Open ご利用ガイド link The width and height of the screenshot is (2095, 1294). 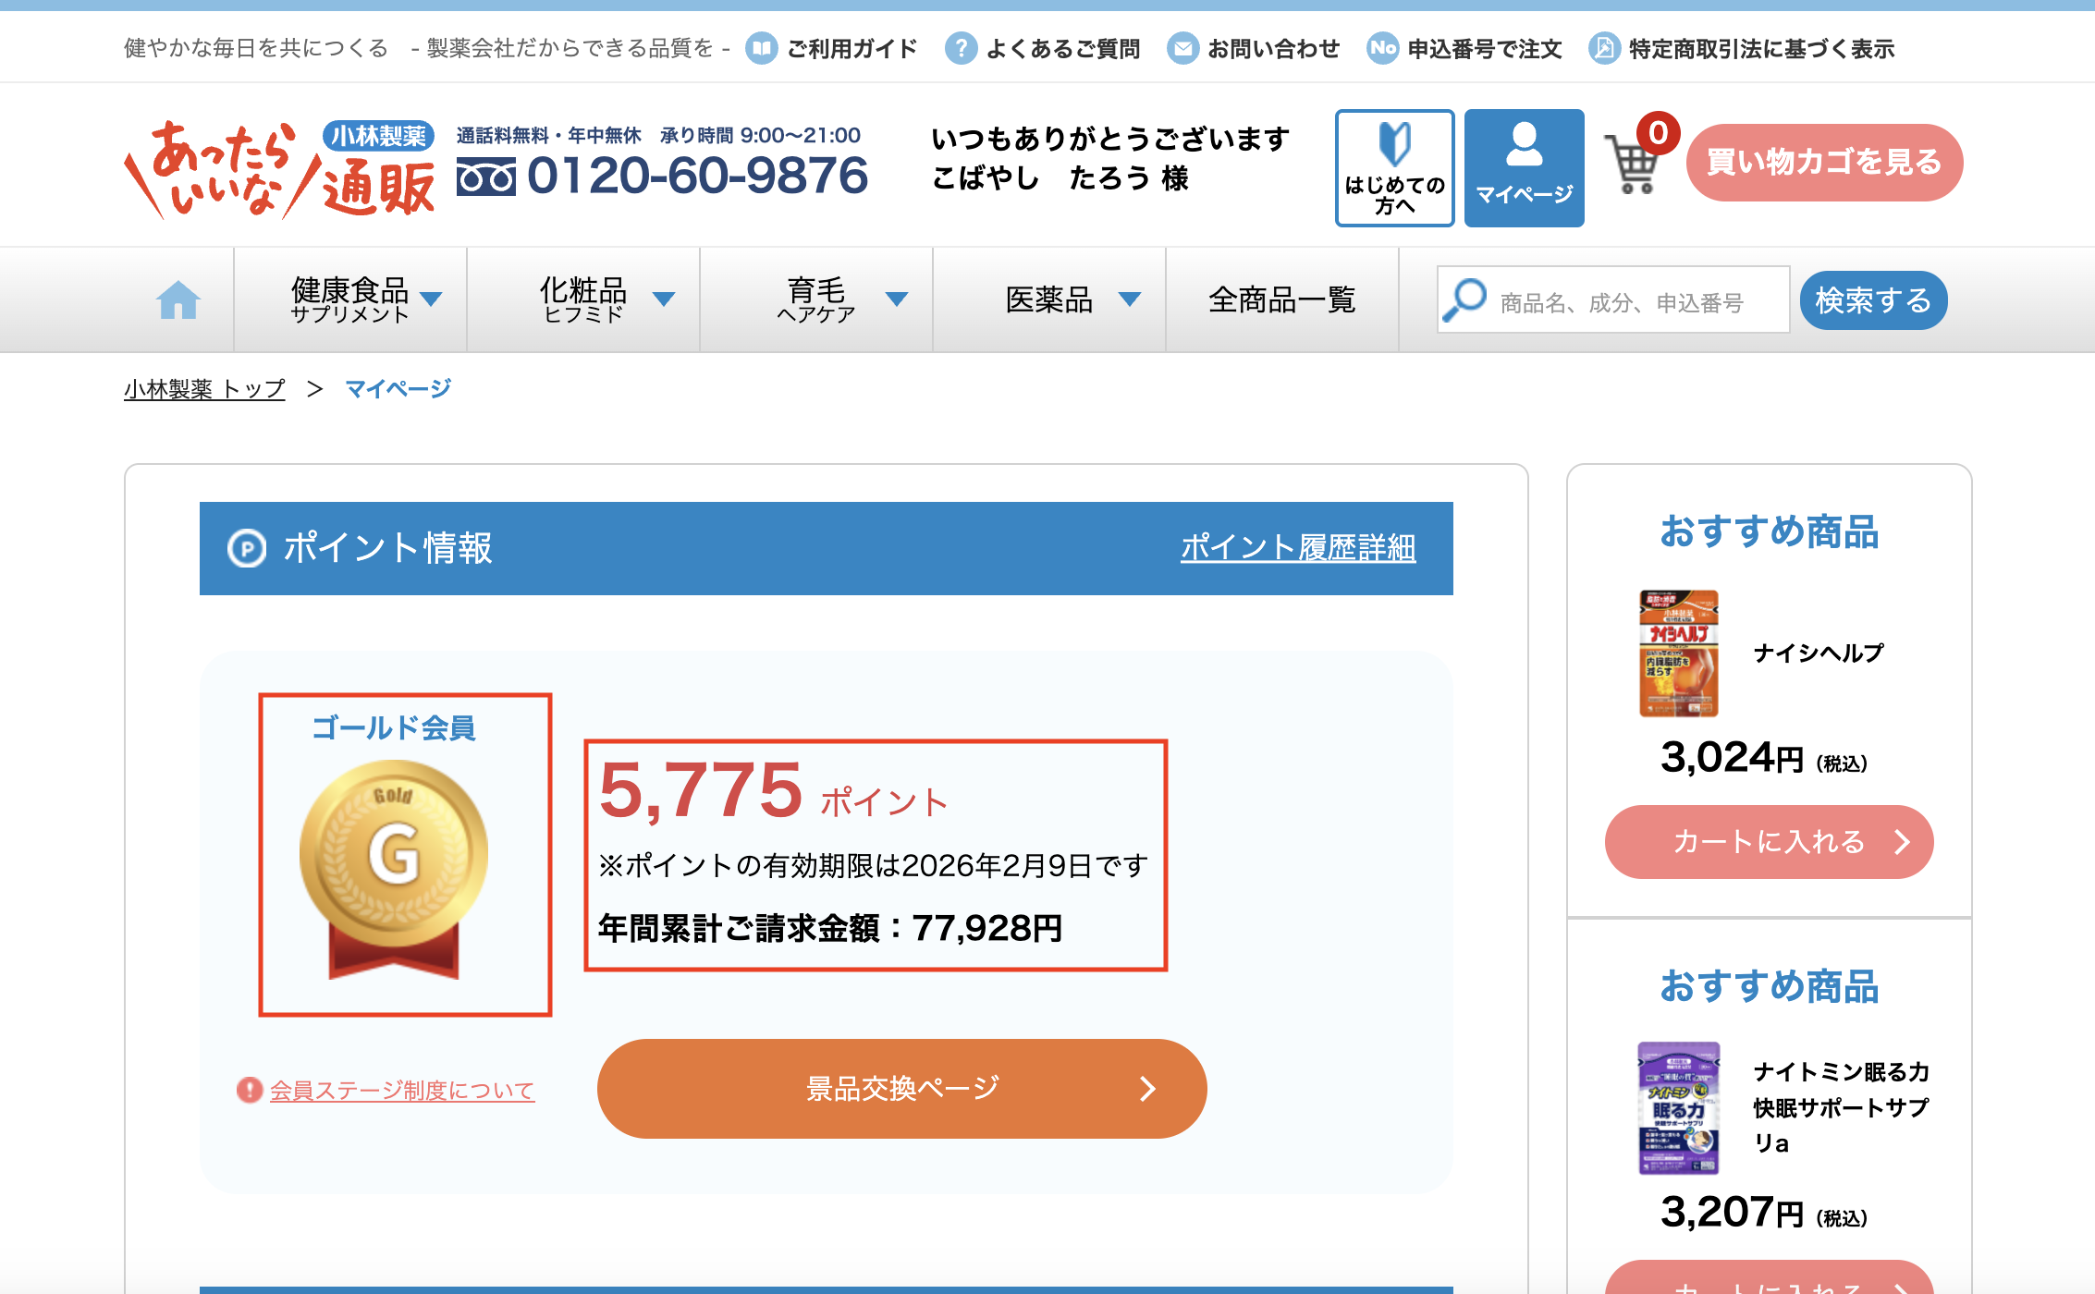[851, 48]
